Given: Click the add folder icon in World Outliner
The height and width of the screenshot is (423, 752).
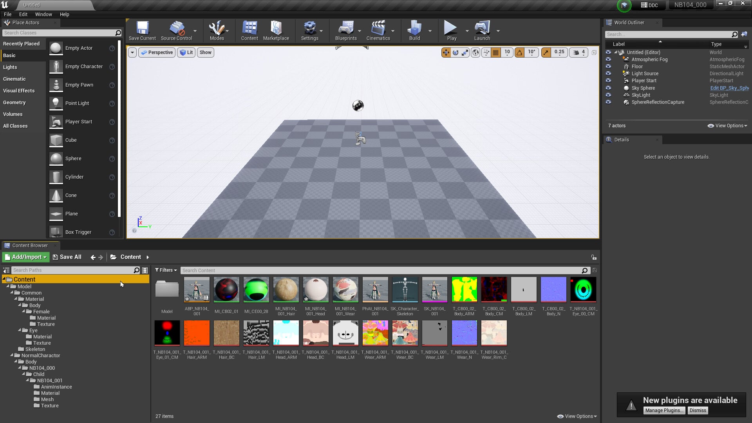Looking at the screenshot, I should 744,34.
